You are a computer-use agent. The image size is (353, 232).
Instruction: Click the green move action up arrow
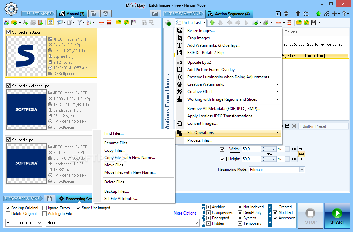pyautogui.click(x=212, y=22)
